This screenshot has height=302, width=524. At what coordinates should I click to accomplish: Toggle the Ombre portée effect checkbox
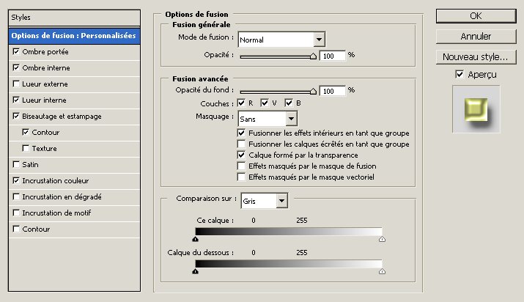(x=16, y=51)
